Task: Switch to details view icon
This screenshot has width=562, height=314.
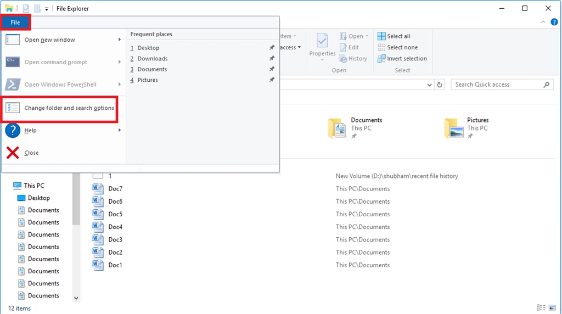Action: (541, 308)
